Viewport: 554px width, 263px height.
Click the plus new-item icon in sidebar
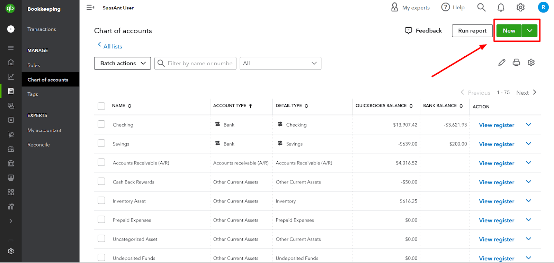point(11,29)
